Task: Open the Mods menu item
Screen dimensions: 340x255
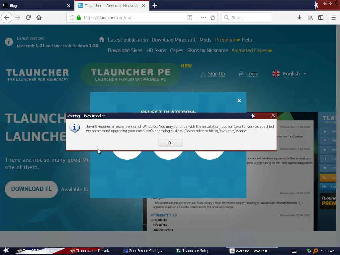Action: tap(205, 40)
